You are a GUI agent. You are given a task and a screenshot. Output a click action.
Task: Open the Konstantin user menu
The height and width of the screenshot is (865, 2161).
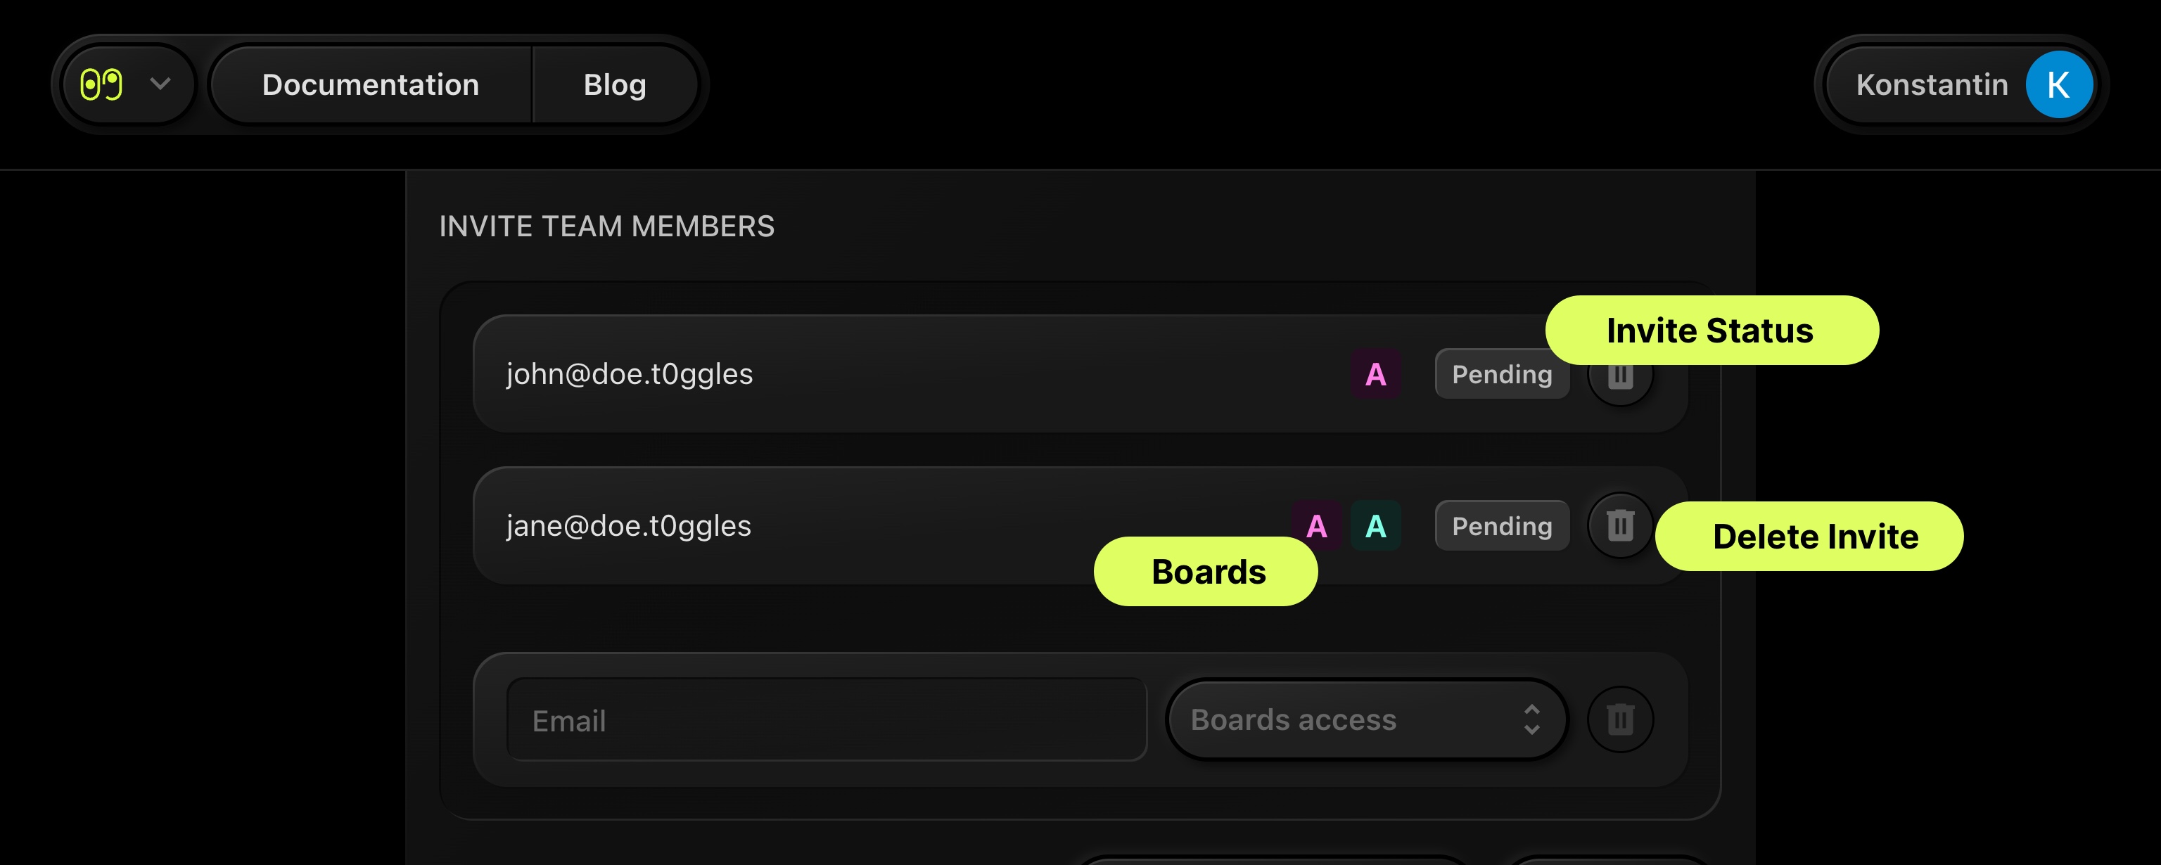click(x=1931, y=84)
